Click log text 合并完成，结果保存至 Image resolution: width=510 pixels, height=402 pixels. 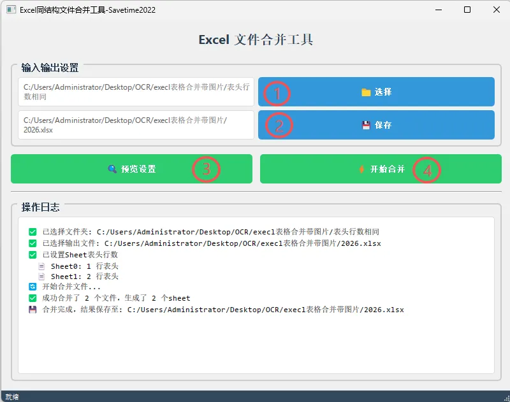(82, 310)
